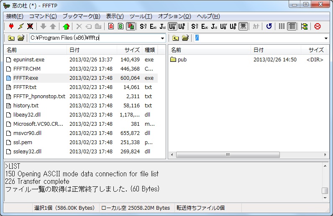
Task: Click the gray Download arrow icon
Action: (x=44, y=26)
